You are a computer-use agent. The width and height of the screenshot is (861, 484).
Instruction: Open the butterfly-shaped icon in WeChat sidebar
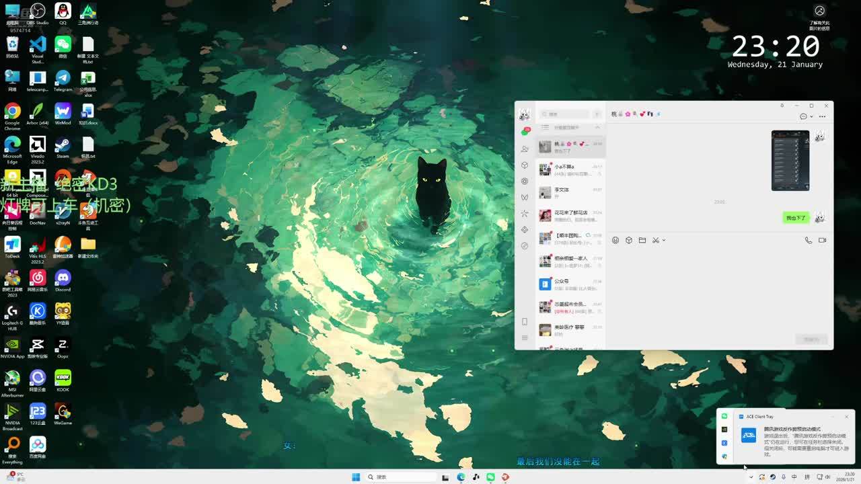pos(525,198)
